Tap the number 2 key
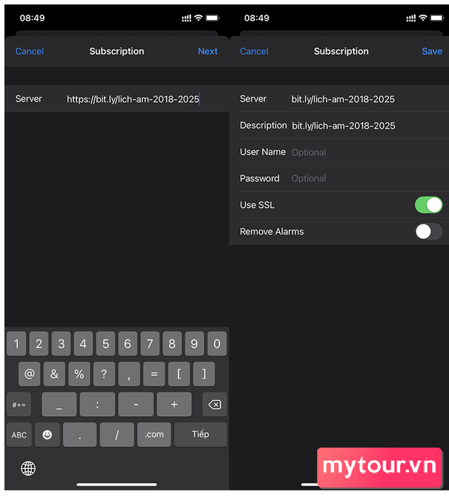Screen dimensions: 449x497 (x=38, y=344)
